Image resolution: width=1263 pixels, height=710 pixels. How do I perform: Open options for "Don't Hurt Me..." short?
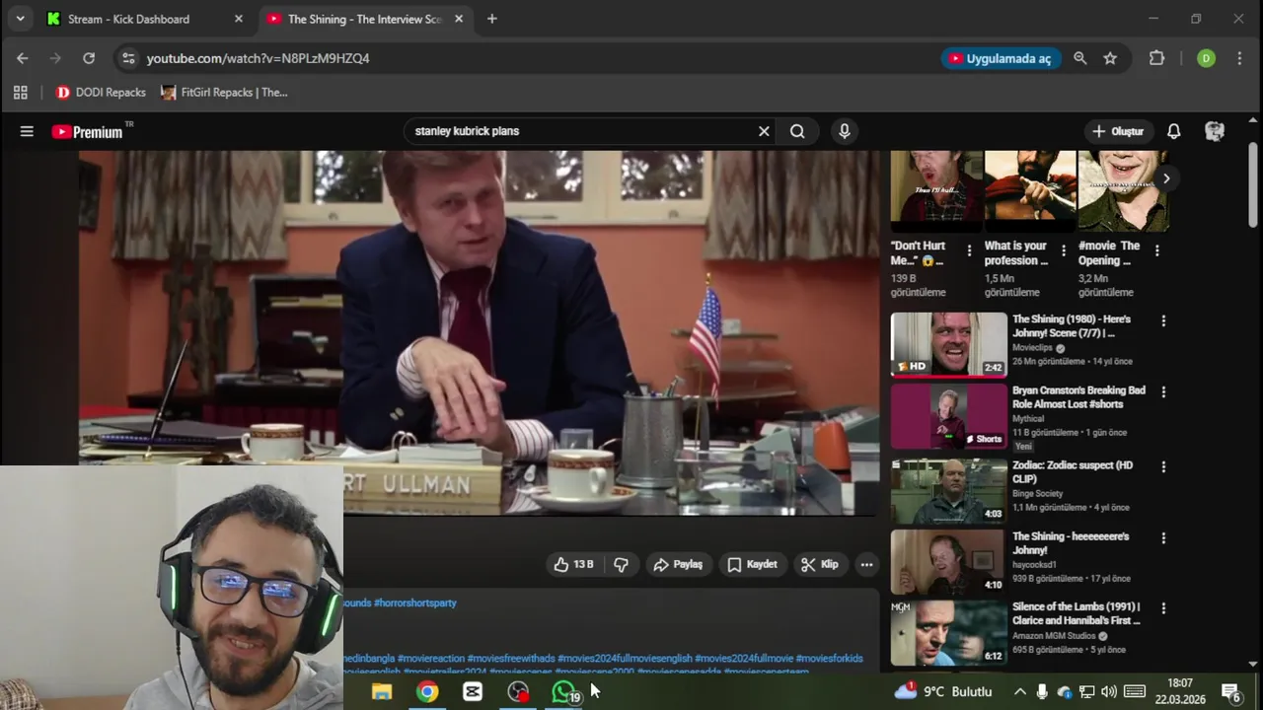pyautogui.click(x=969, y=250)
